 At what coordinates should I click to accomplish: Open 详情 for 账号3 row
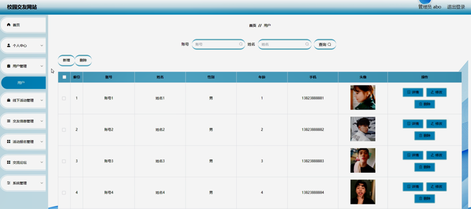[413, 156]
